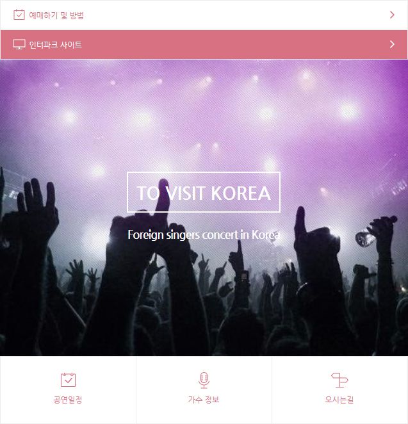Click the microphone icon above 가수 정보
The width and height of the screenshot is (408, 424).
204,380
